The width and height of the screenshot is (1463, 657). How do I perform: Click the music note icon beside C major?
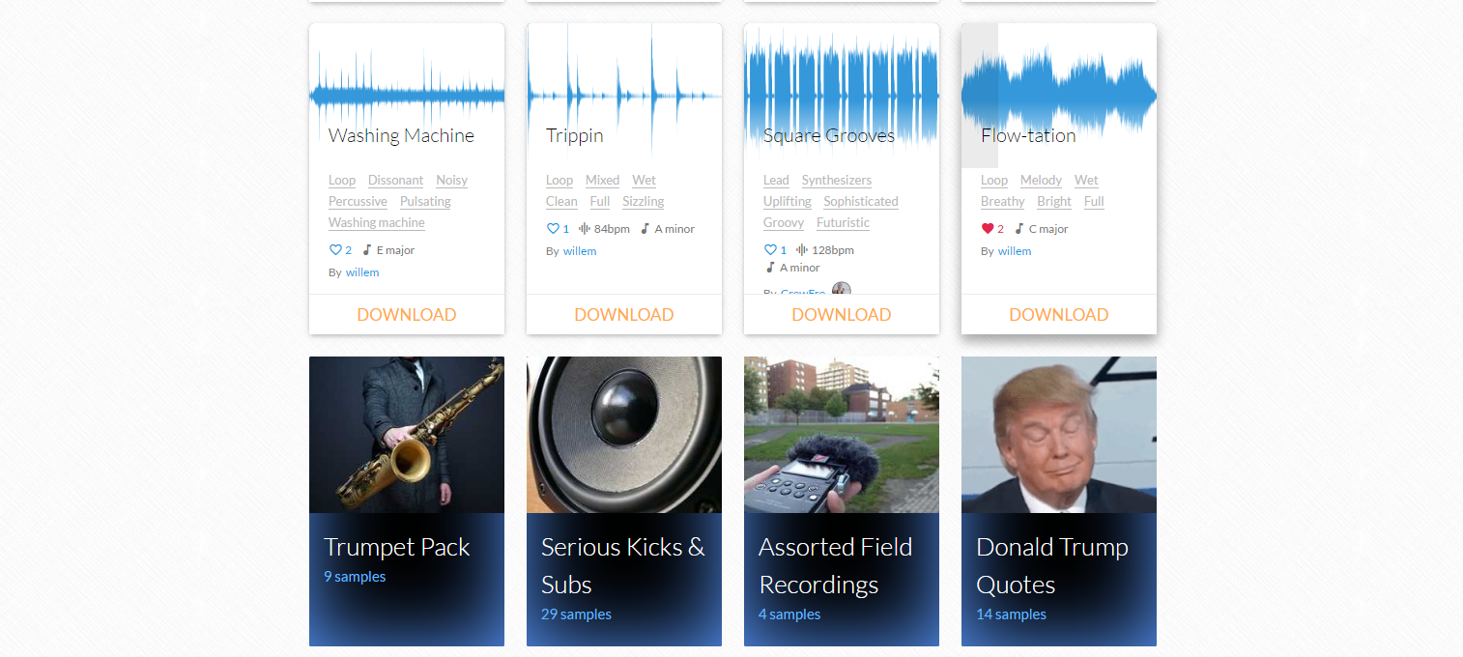click(1019, 229)
